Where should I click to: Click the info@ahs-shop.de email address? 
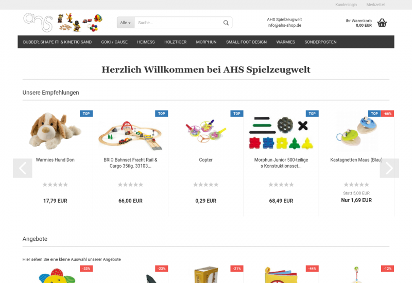(x=284, y=25)
